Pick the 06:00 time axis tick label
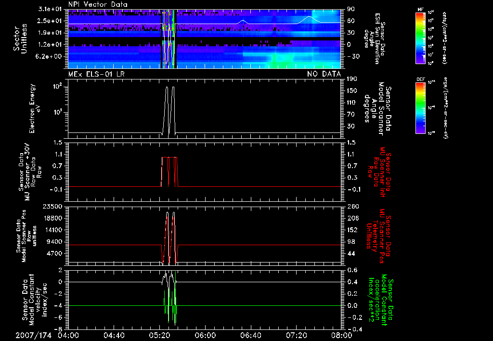The height and width of the screenshot is (341, 493). tap(205, 335)
